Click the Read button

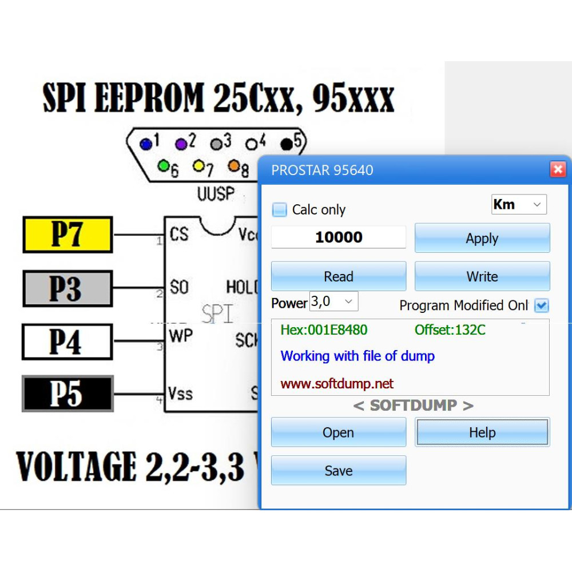tap(339, 276)
